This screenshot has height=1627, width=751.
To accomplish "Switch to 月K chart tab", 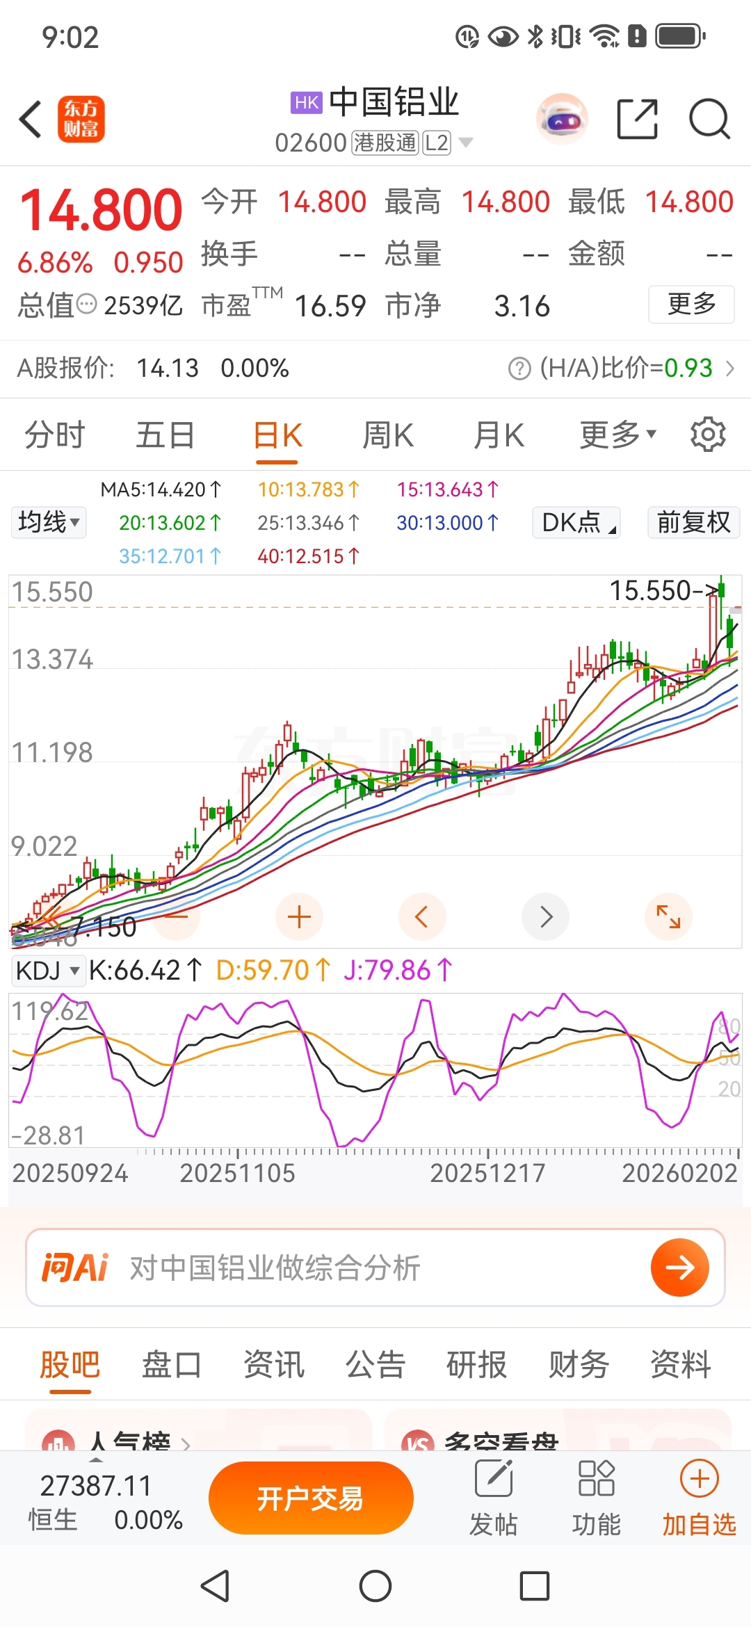I will pyautogui.click(x=499, y=435).
